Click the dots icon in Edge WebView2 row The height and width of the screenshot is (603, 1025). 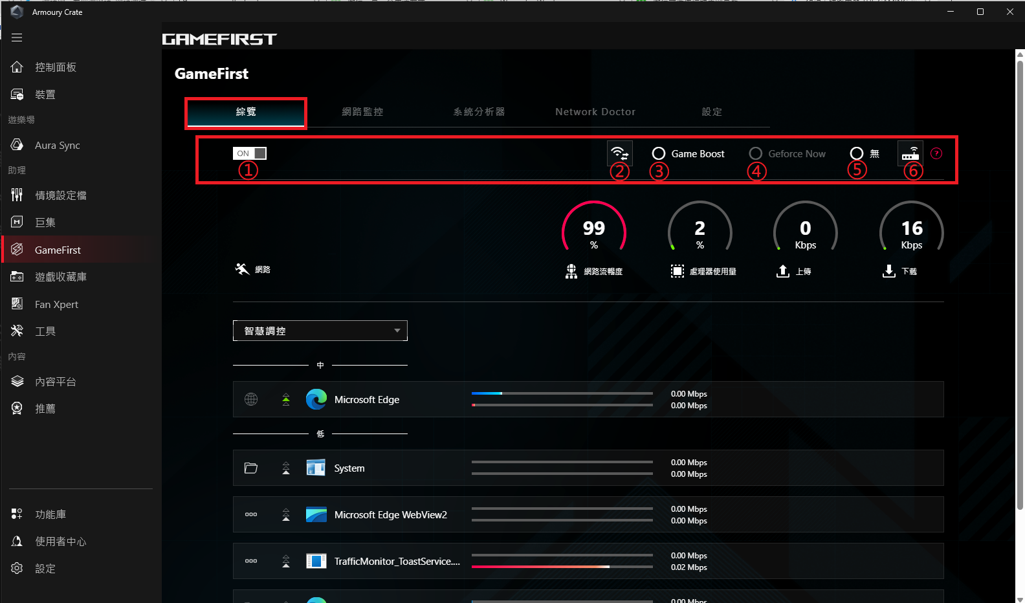[251, 514]
